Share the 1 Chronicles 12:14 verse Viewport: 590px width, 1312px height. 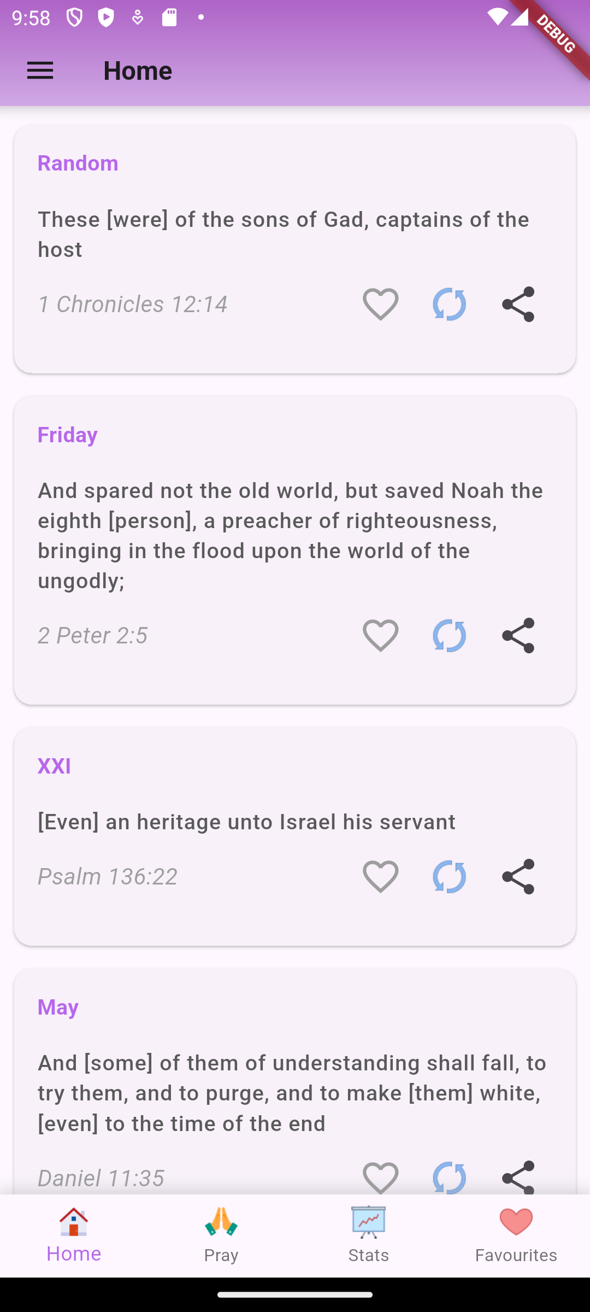pos(518,304)
